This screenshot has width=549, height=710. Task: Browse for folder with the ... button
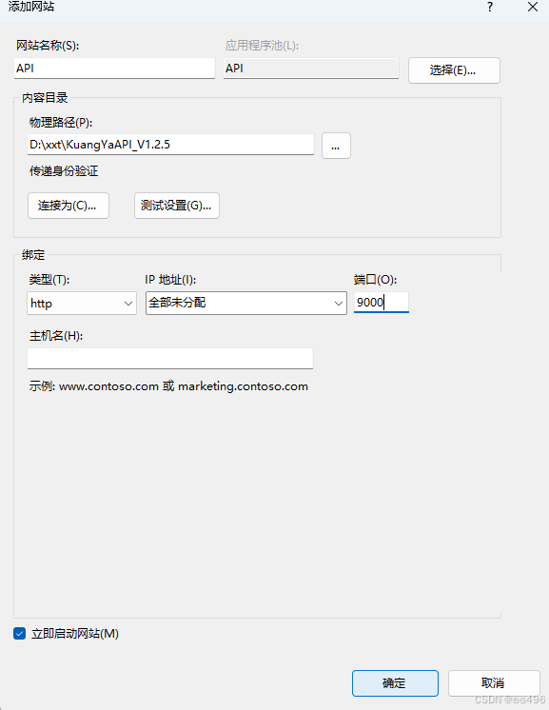click(336, 146)
